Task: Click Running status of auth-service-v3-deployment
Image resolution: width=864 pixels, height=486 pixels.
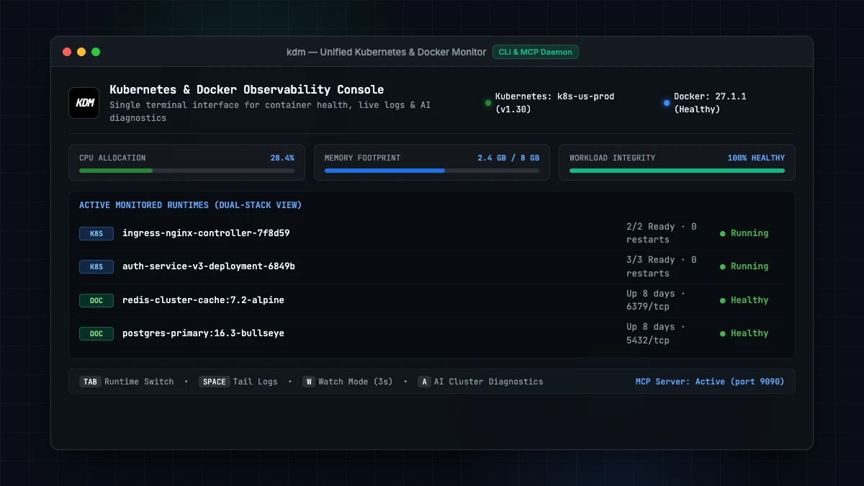Action: pyautogui.click(x=744, y=266)
